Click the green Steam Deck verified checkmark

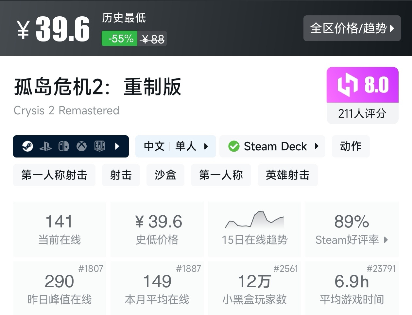click(234, 146)
